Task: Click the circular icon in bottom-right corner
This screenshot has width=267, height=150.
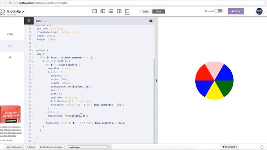Action: point(262,147)
